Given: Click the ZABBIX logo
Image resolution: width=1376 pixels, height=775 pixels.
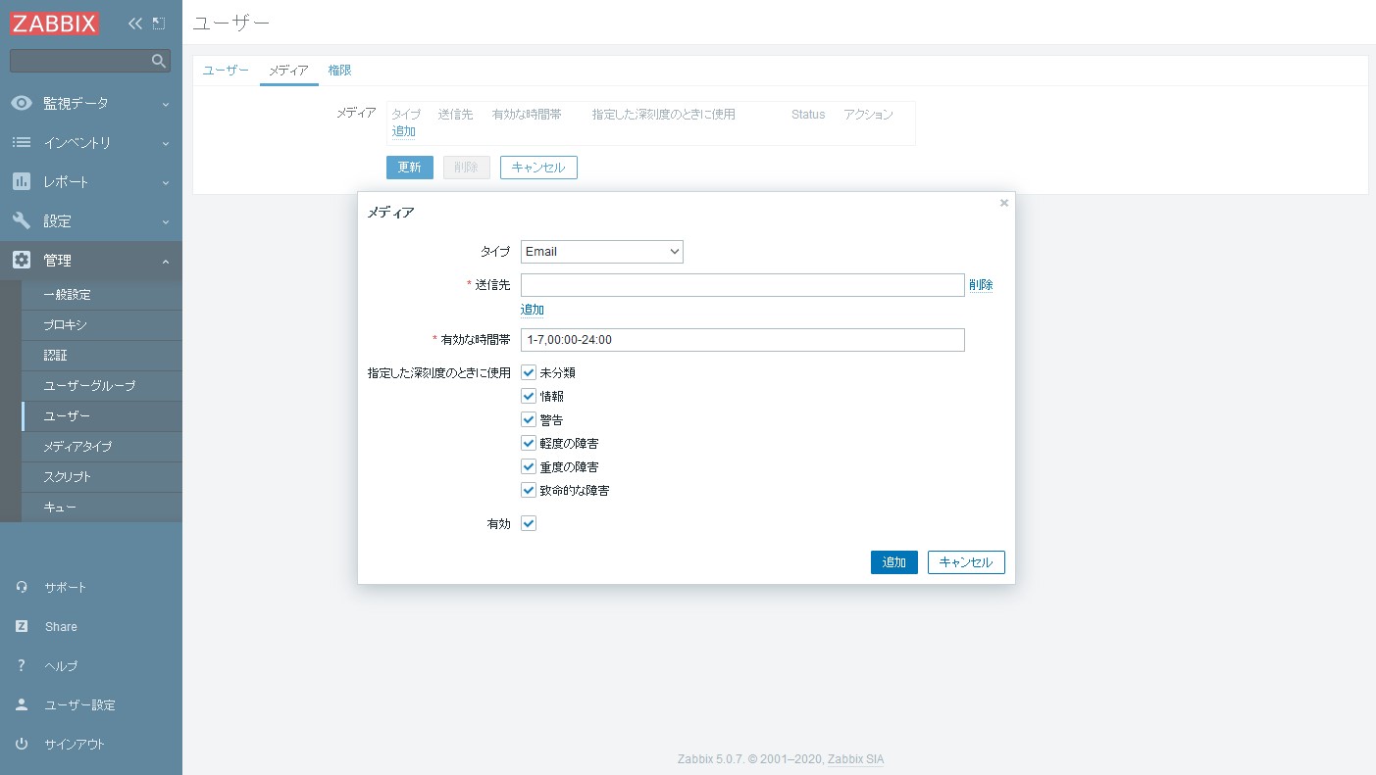Looking at the screenshot, I should (x=55, y=24).
